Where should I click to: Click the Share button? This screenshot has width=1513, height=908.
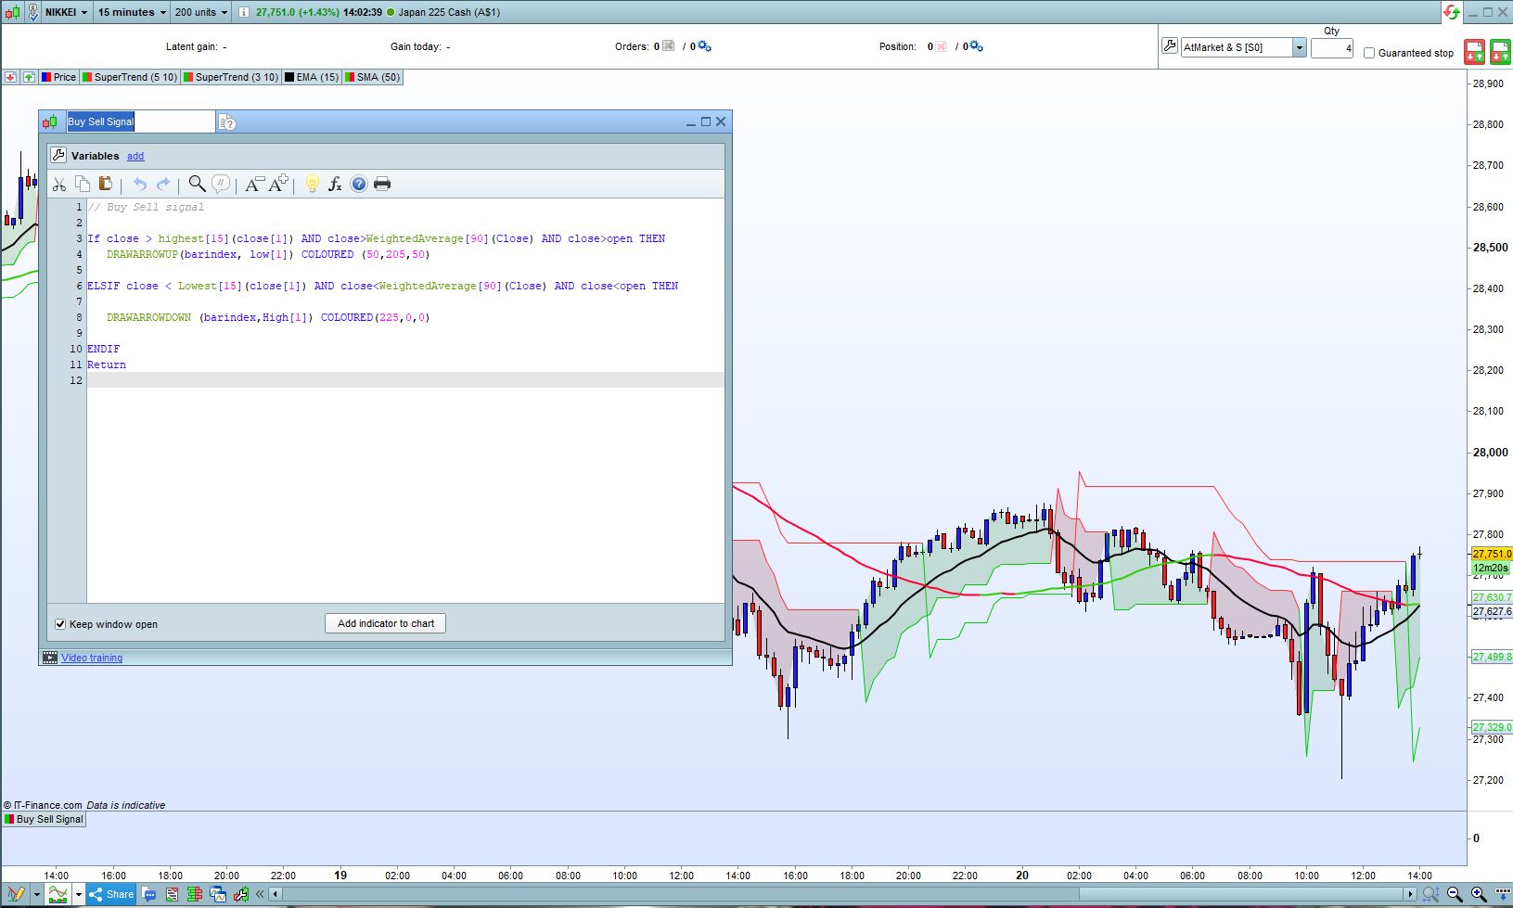tap(111, 894)
